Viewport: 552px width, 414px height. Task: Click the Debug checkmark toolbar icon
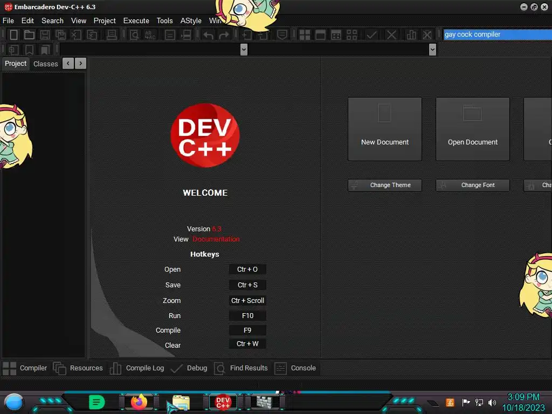[371, 35]
